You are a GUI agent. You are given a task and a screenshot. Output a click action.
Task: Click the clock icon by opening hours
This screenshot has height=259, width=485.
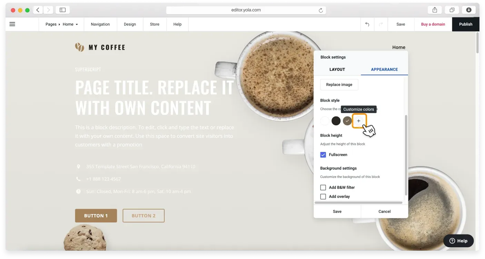(78, 191)
